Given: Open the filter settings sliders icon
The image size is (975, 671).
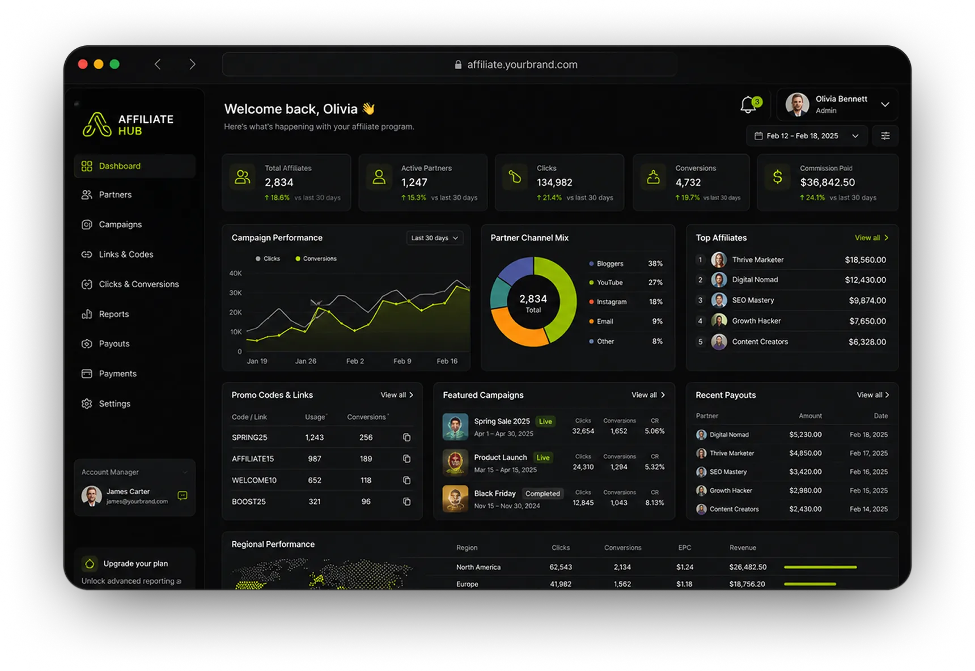Looking at the screenshot, I should (x=885, y=136).
